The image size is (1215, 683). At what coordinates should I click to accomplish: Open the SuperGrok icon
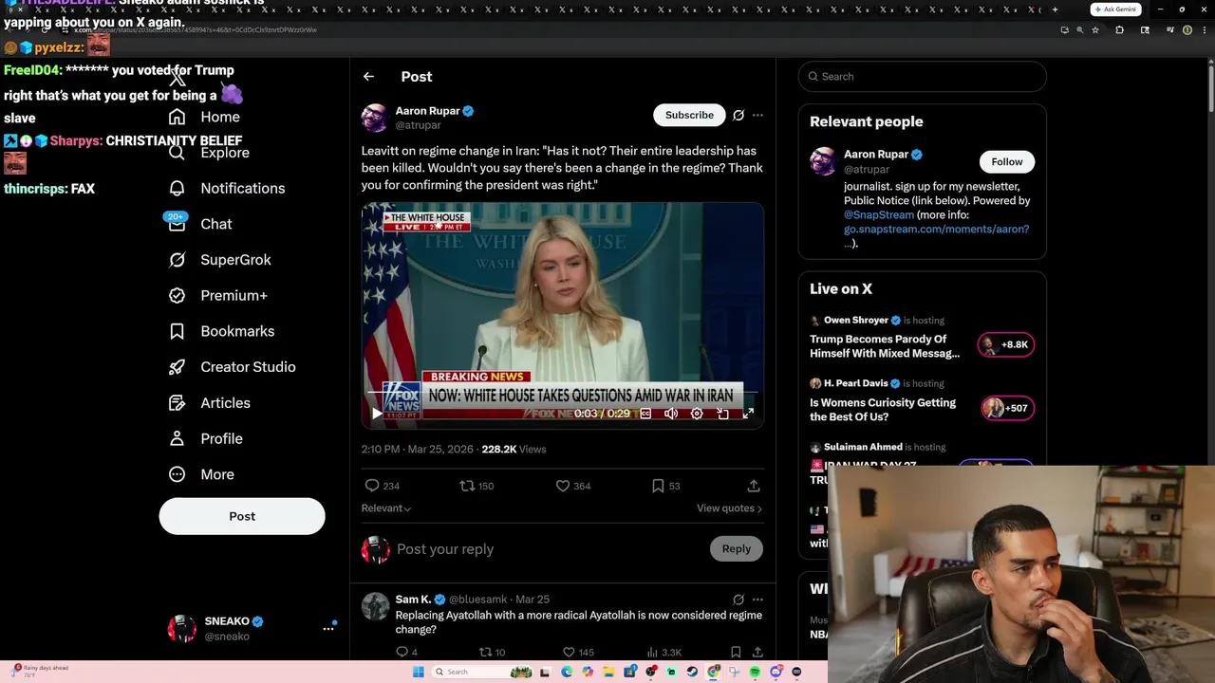177,260
